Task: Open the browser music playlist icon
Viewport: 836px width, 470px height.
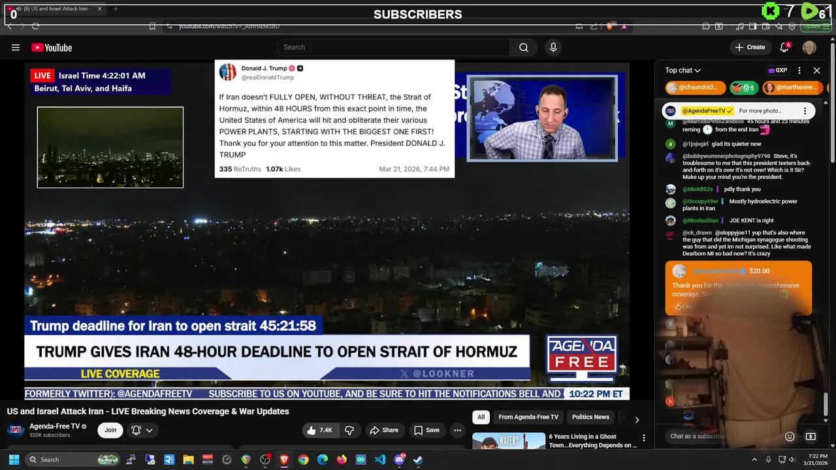Action: click(x=739, y=26)
